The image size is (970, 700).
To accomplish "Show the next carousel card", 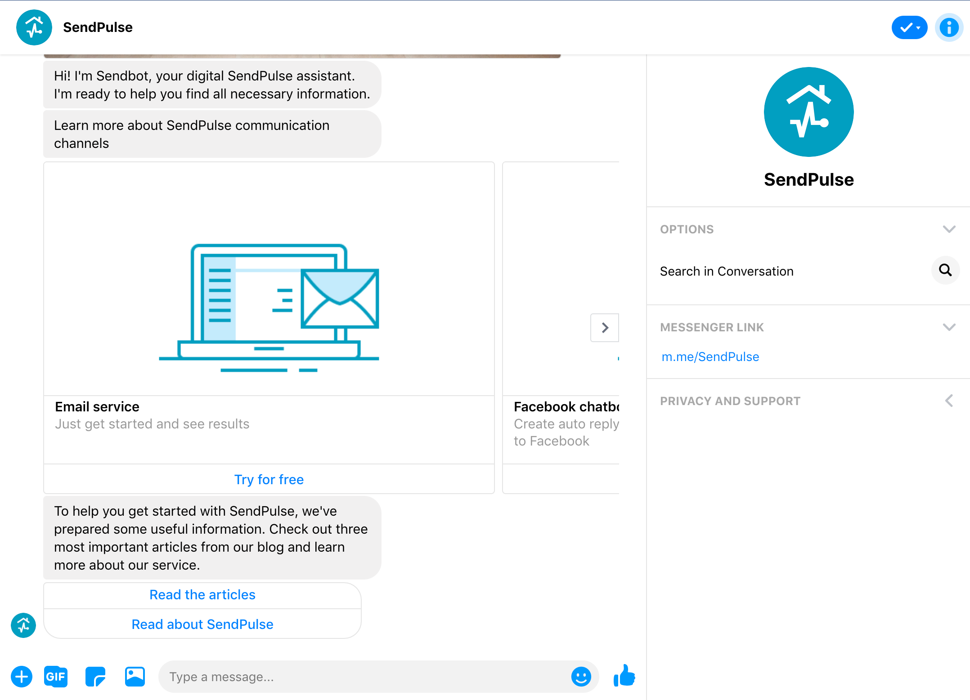I will [x=604, y=327].
